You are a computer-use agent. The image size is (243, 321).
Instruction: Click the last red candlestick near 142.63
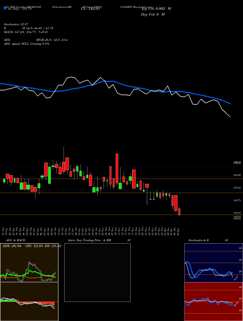point(179,212)
